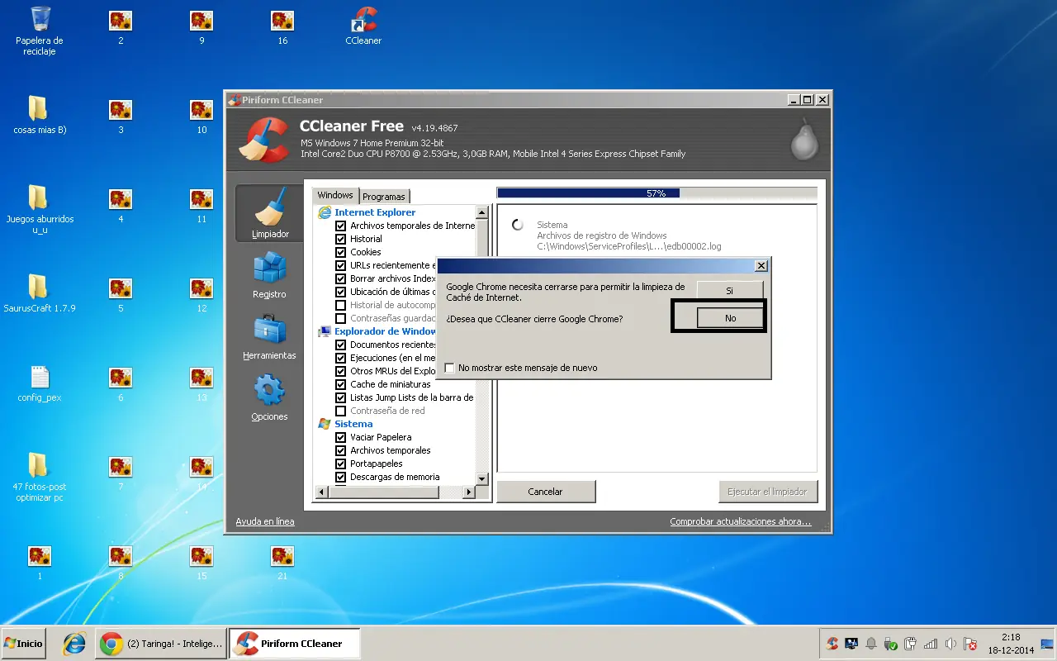The width and height of the screenshot is (1057, 661).
Task: Uncheck the 'Documentos recientes' checkbox
Action: pyautogui.click(x=341, y=345)
